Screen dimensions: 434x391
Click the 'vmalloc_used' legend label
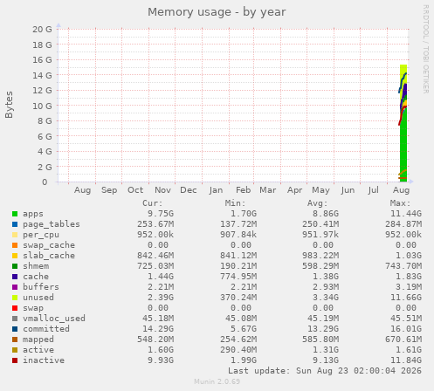click(54, 319)
